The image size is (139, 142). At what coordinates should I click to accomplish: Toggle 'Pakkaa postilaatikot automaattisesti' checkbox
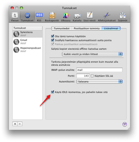52,44
